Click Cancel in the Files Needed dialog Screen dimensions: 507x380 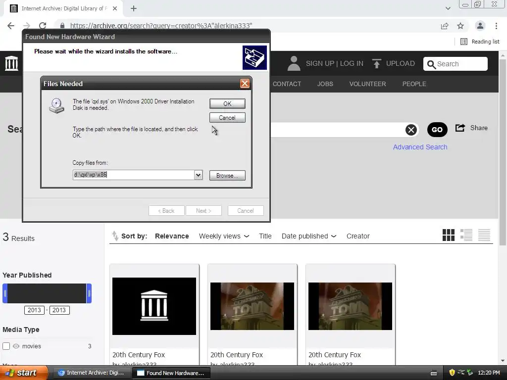[227, 118]
